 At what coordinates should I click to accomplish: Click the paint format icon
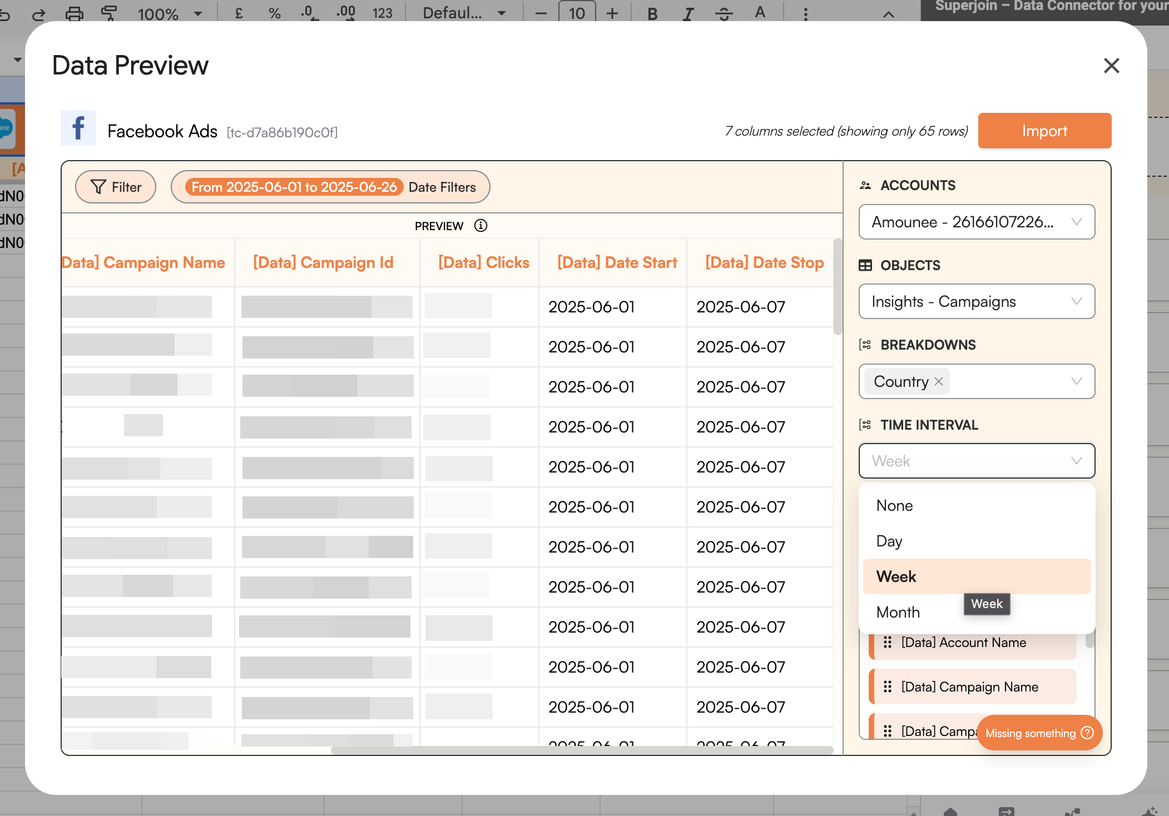[x=109, y=13]
